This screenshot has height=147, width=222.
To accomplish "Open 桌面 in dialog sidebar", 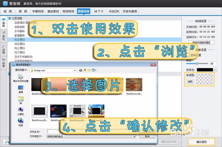I will click(x=21, y=89).
